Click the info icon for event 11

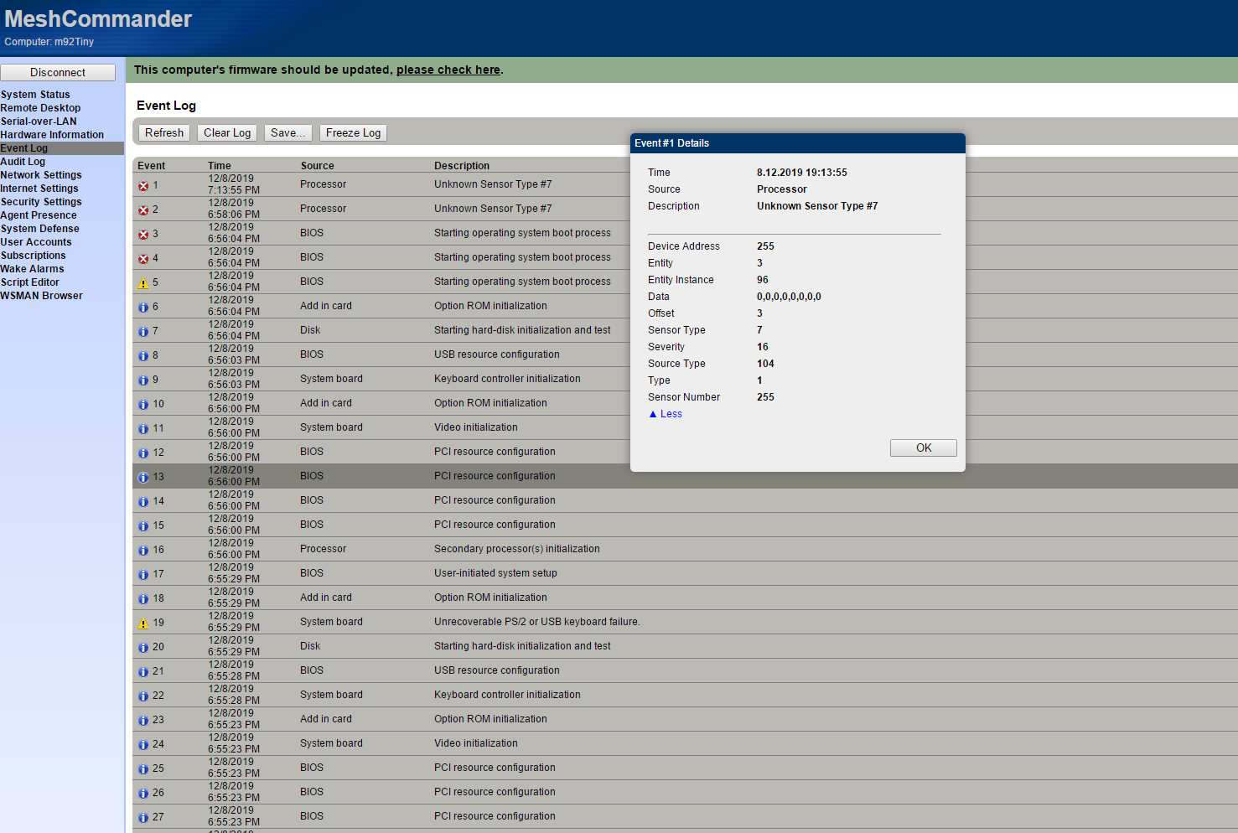click(143, 429)
